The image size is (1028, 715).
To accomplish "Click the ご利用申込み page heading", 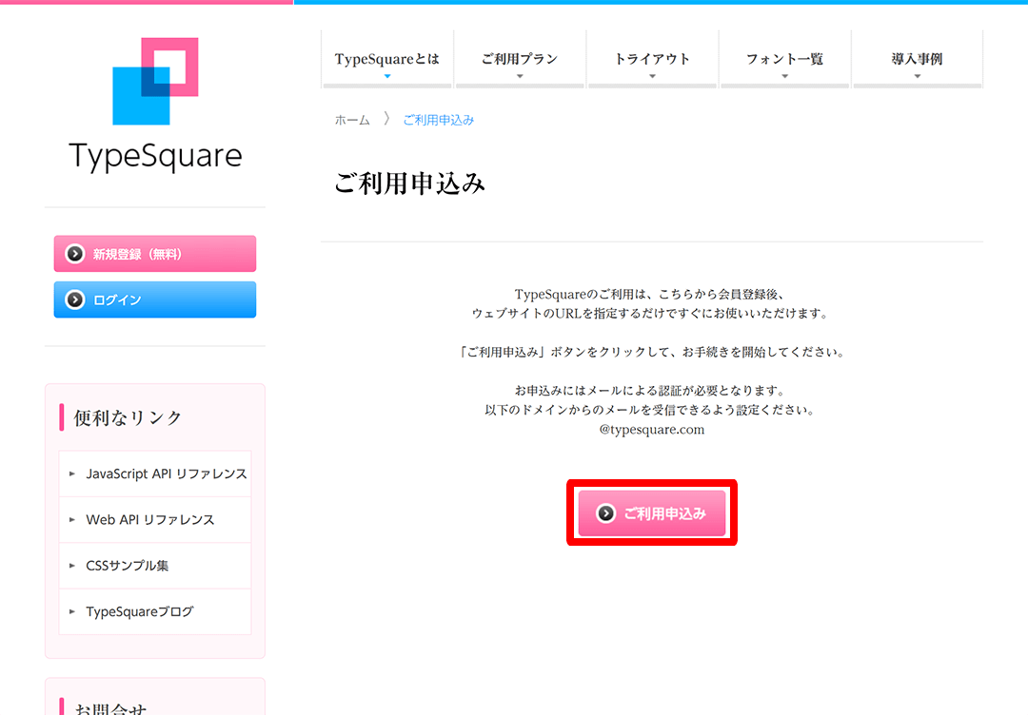I will pos(409,184).
